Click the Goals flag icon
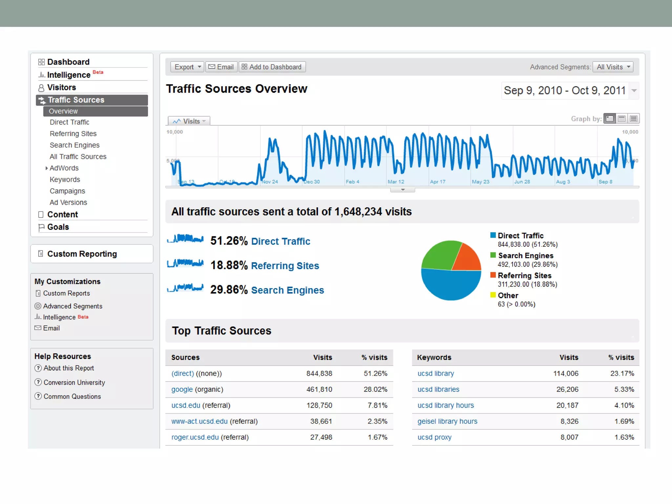This screenshot has width=672, height=504. click(41, 227)
